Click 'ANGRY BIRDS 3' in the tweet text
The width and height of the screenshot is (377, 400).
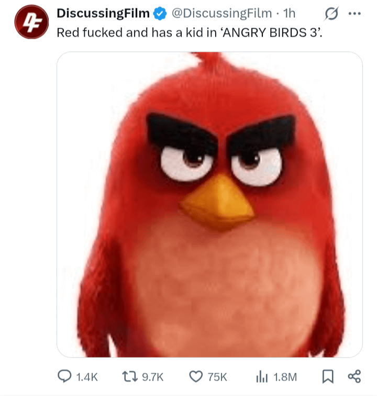tap(267, 32)
